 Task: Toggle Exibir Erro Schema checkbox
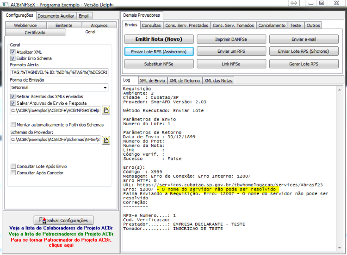(13, 58)
